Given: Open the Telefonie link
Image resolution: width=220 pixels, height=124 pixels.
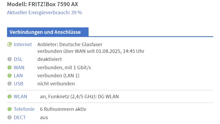Looking at the screenshot, I should (x=24, y=109).
